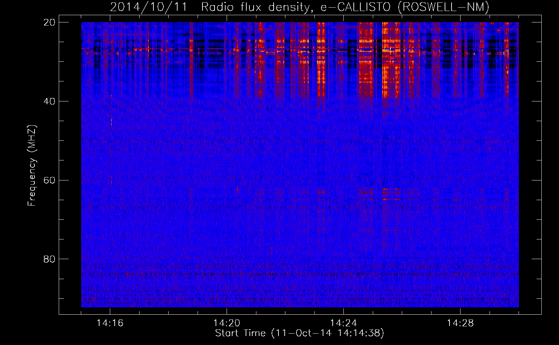
Task: Click the frequency tick label '60'
Action: pyautogui.click(x=49, y=180)
